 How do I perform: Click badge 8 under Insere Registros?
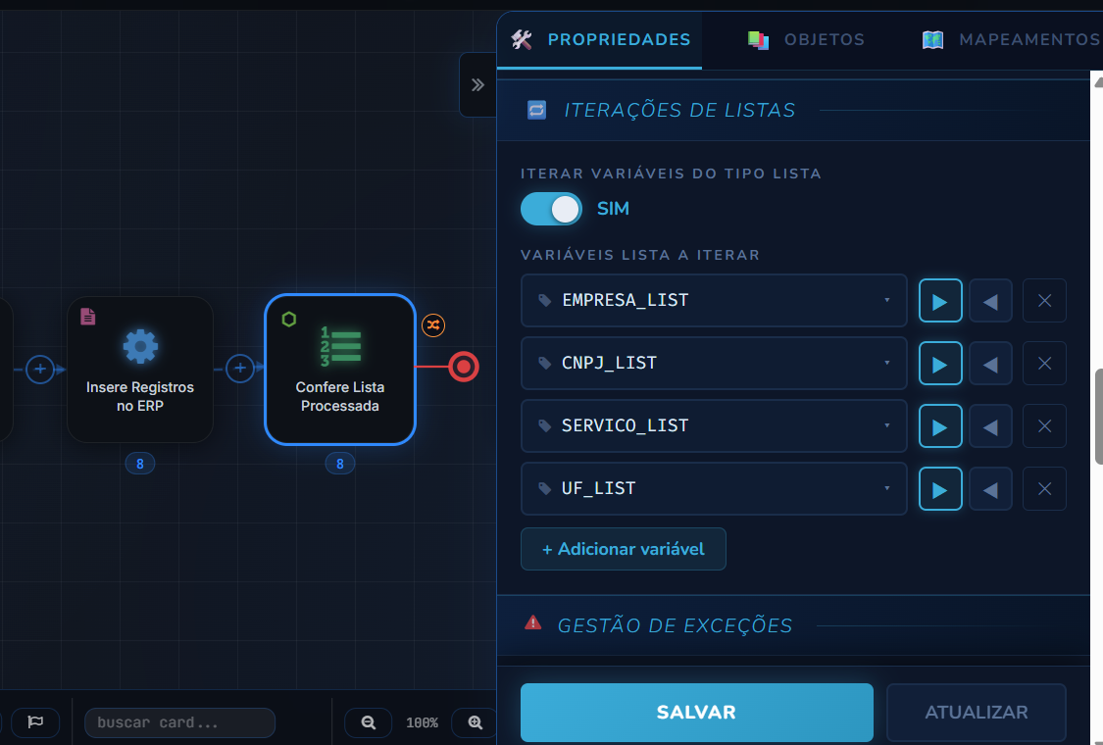(140, 464)
